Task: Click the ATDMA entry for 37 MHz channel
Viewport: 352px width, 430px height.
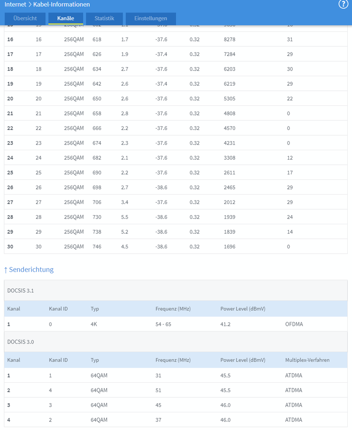Action: [x=293, y=420]
